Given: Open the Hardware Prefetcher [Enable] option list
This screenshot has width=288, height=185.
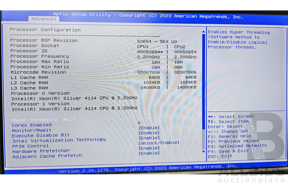Looking at the screenshot, I should [149, 148].
